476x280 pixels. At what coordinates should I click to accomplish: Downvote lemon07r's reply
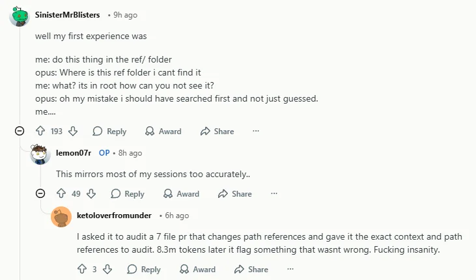91,193
